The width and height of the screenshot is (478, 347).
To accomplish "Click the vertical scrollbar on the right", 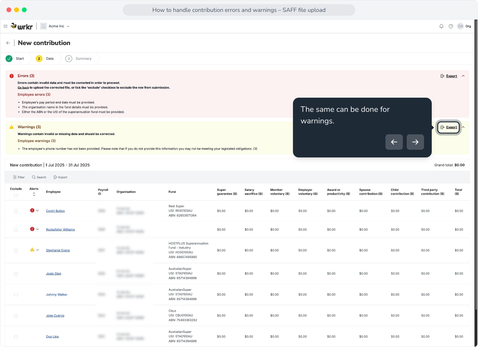I will pos(476,164).
